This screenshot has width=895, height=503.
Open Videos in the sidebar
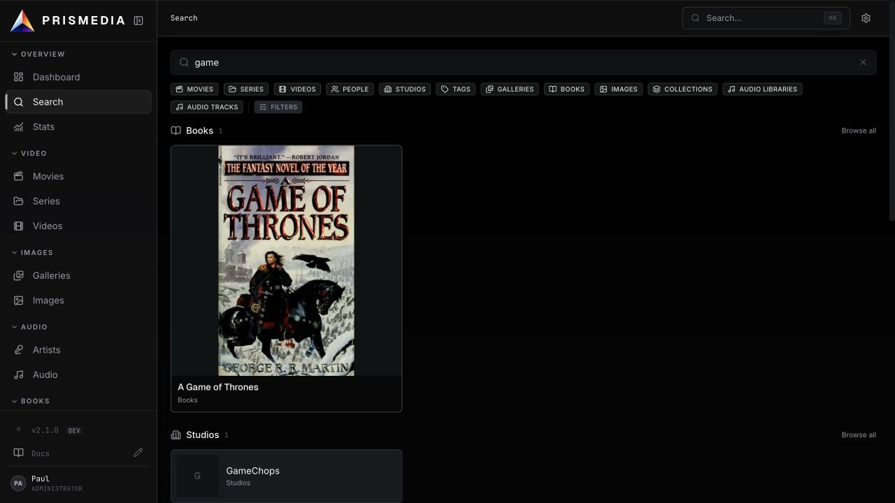coord(78,226)
